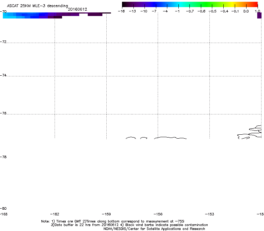Click the coastline outline near -156 longitude
Viewport: 264px width, 231px height.
(x=170, y=138)
